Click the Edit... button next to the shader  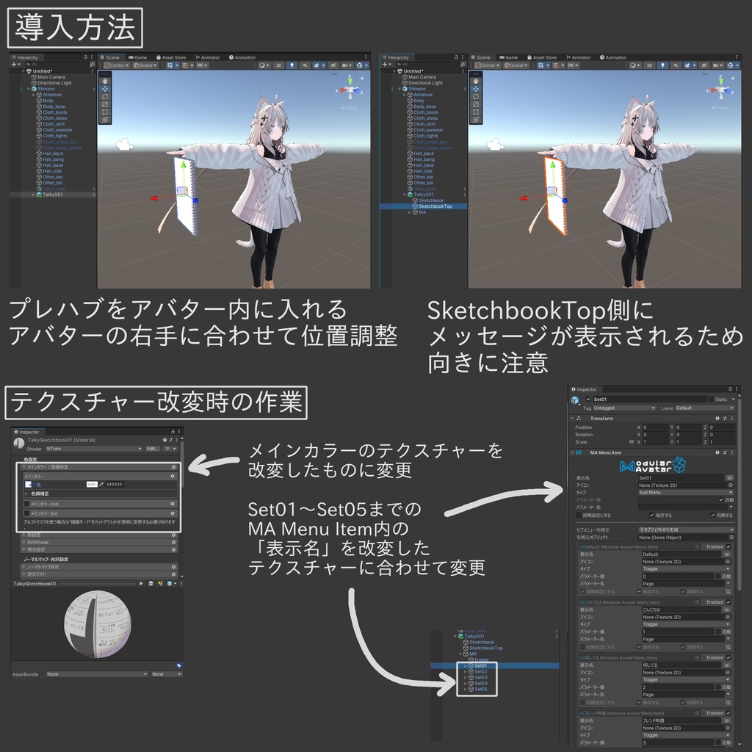pyautogui.click(x=153, y=449)
